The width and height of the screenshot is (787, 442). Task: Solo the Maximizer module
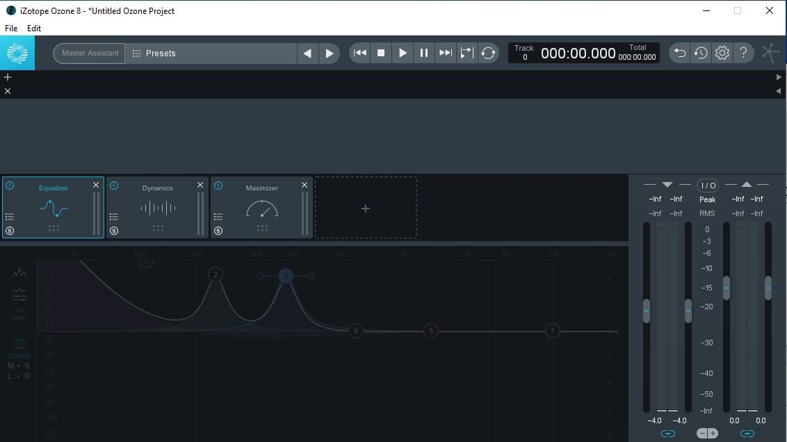[x=218, y=231]
